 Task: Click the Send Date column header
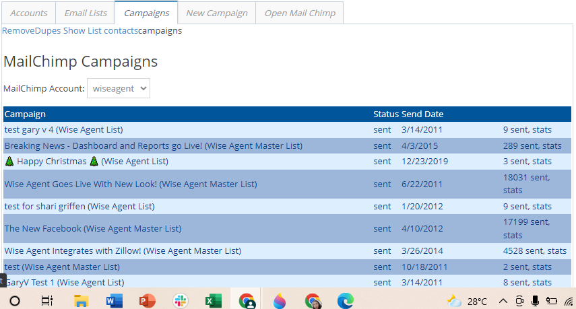422,114
